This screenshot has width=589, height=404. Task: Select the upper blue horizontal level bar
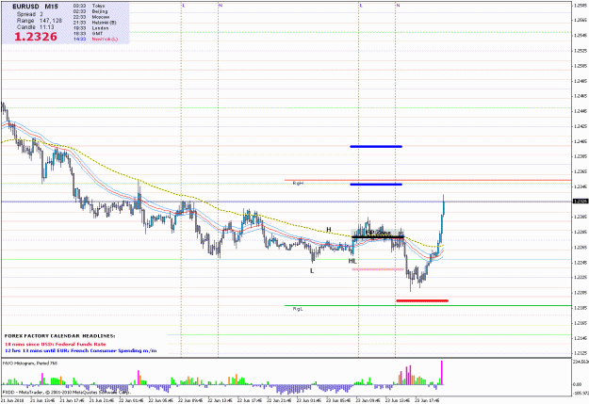click(x=376, y=146)
